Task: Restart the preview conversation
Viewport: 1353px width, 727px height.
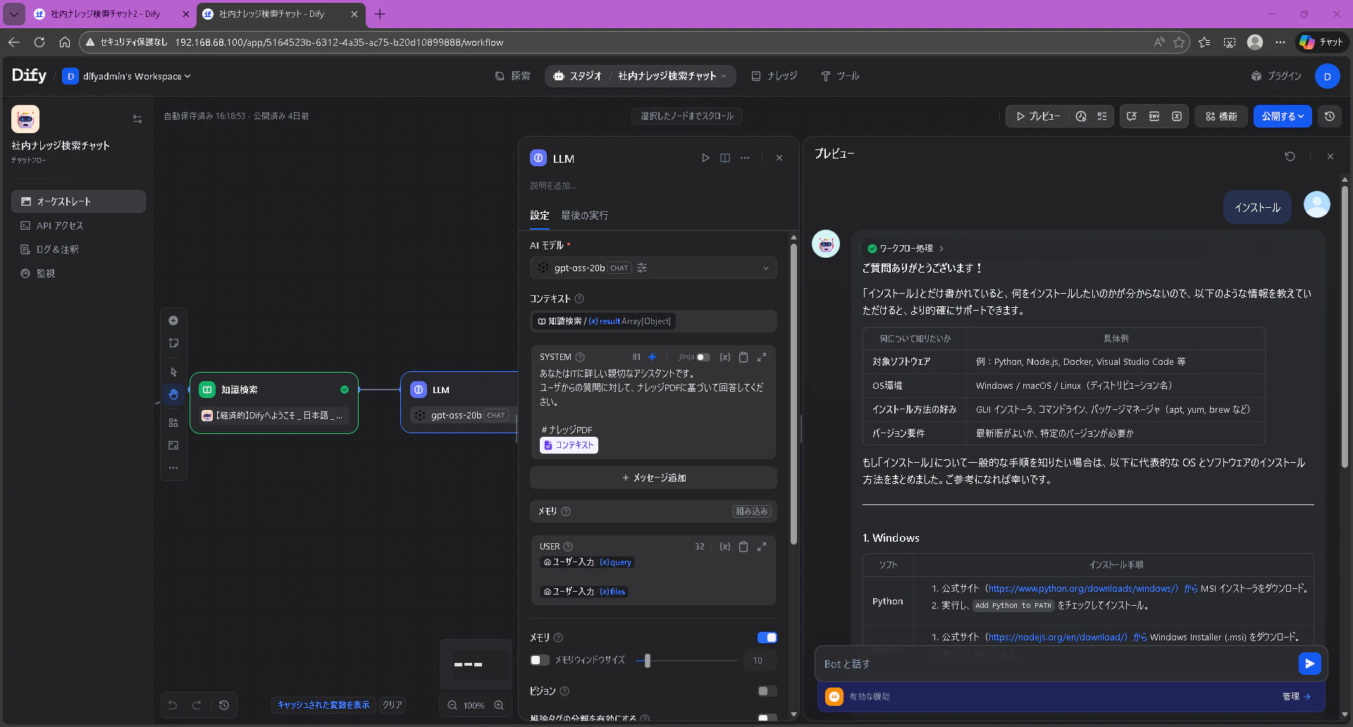Action: click(x=1290, y=156)
